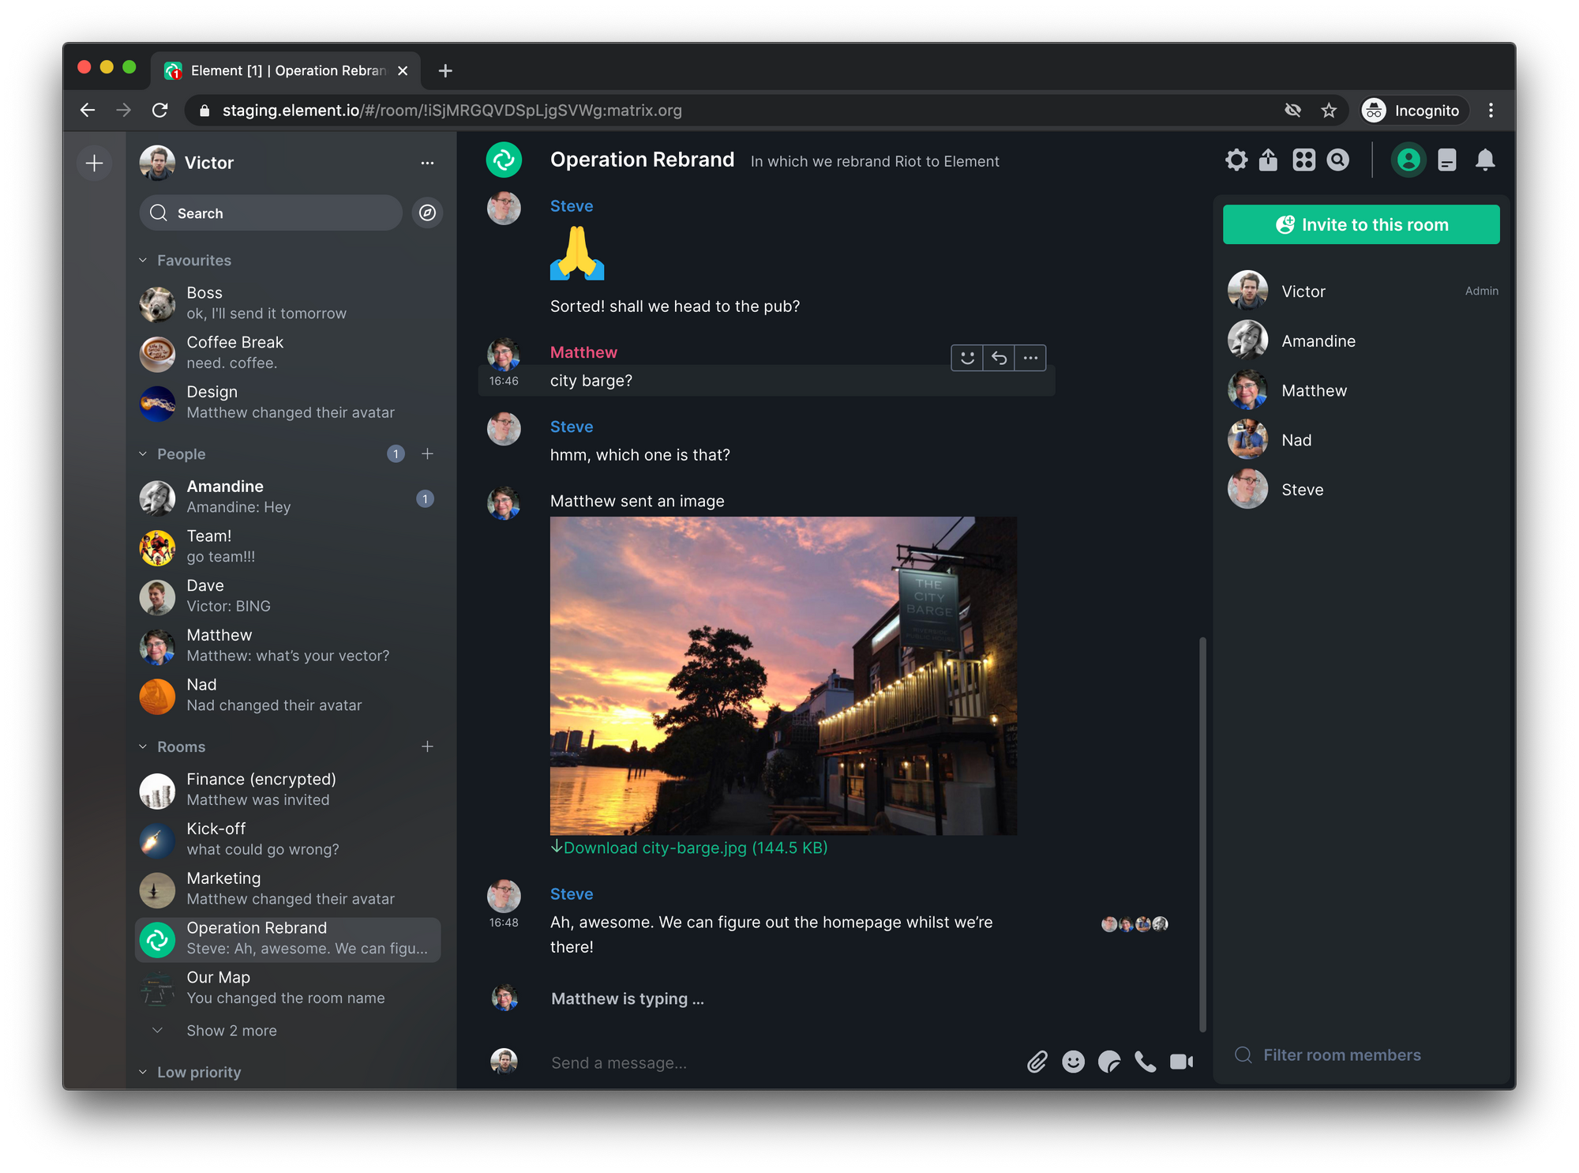Click the room members filter icon

tap(1243, 1055)
